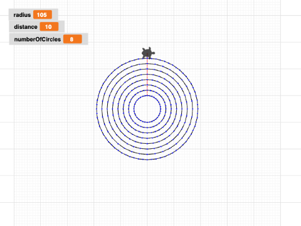This screenshot has height=226, width=301.
Task: Select the distance variable watcher
Action: coord(36,26)
